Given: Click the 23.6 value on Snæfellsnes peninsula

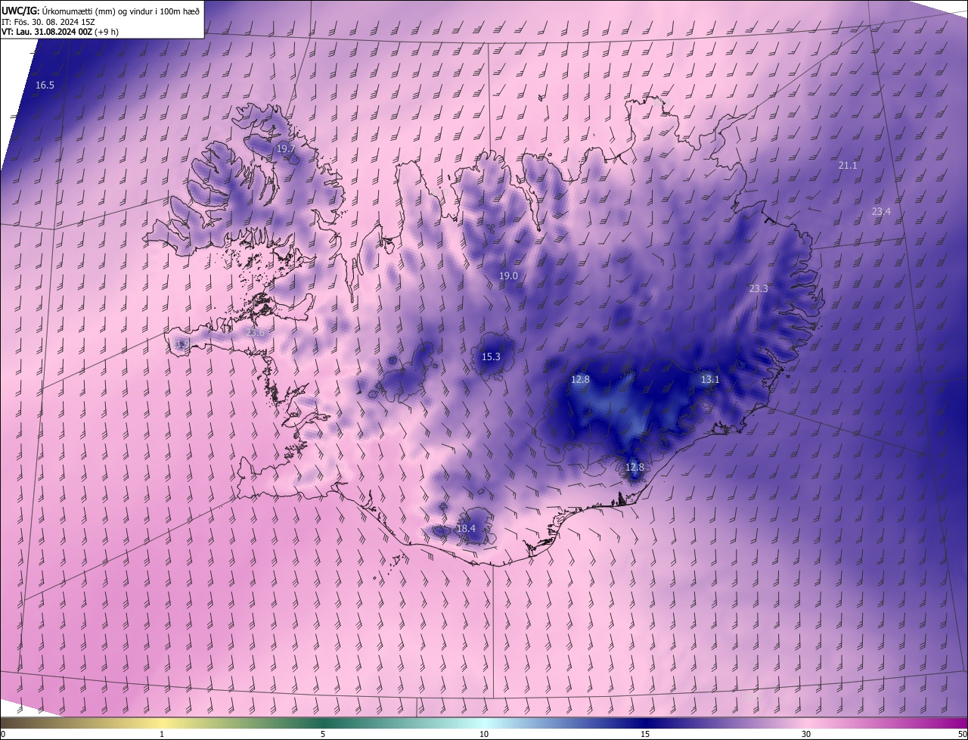Looking at the screenshot, I should [x=256, y=333].
